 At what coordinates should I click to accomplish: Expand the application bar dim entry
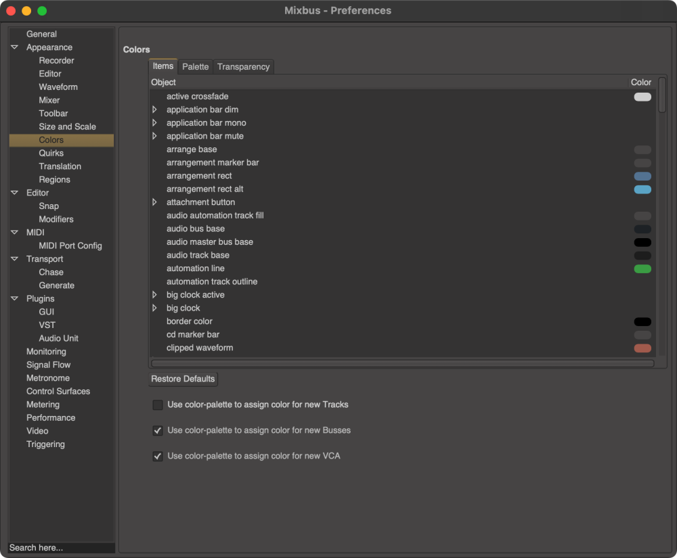[x=154, y=110]
